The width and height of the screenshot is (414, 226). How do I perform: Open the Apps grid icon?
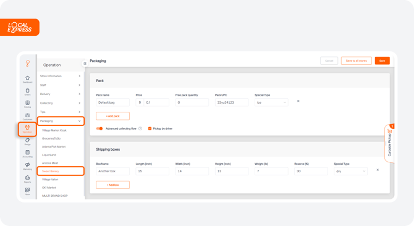[27, 191]
